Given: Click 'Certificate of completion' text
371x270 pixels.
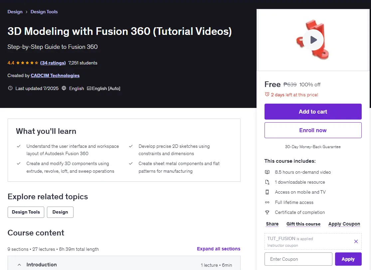Looking at the screenshot, I should point(300,212).
